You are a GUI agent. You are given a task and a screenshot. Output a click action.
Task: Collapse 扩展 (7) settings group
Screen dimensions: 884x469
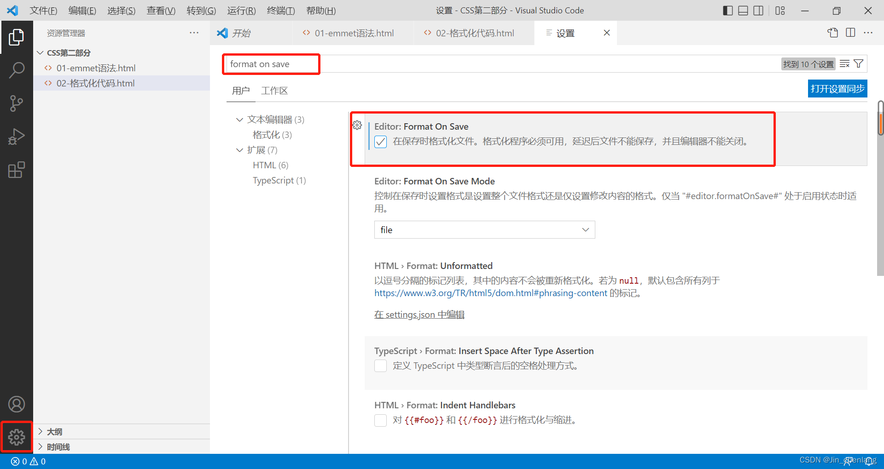[239, 150]
